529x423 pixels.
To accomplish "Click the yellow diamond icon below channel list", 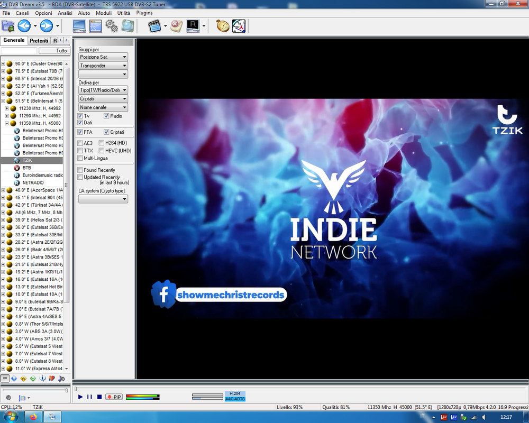I will click(x=23, y=379).
